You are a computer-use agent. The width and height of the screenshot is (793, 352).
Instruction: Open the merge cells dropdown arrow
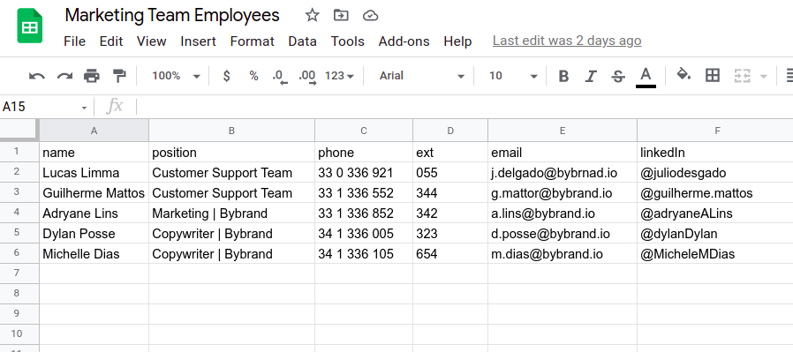tap(764, 77)
